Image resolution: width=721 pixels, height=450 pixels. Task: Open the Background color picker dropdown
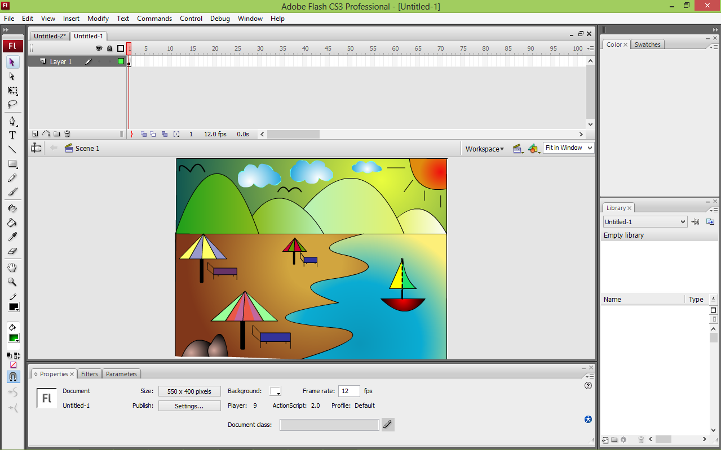pyautogui.click(x=276, y=391)
